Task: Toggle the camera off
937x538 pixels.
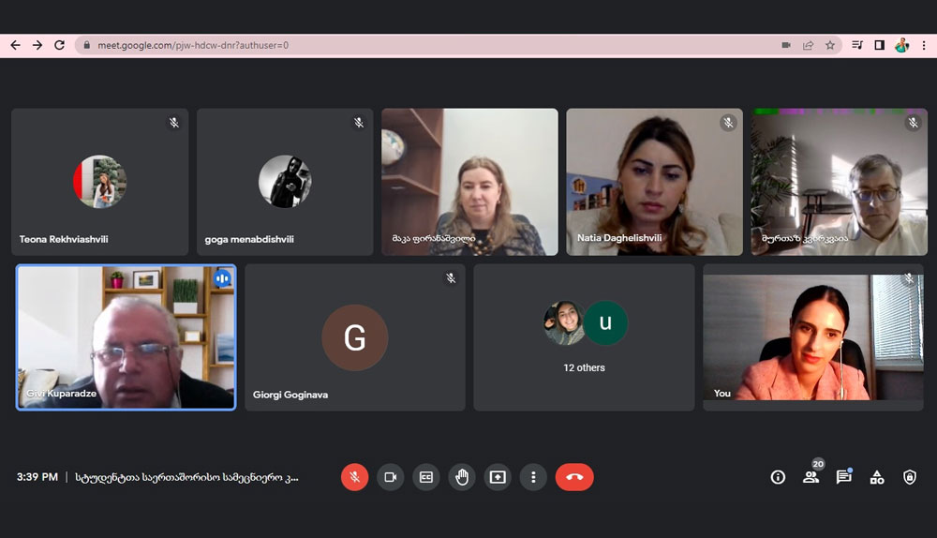Action: pyautogui.click(x=390, y=477)
